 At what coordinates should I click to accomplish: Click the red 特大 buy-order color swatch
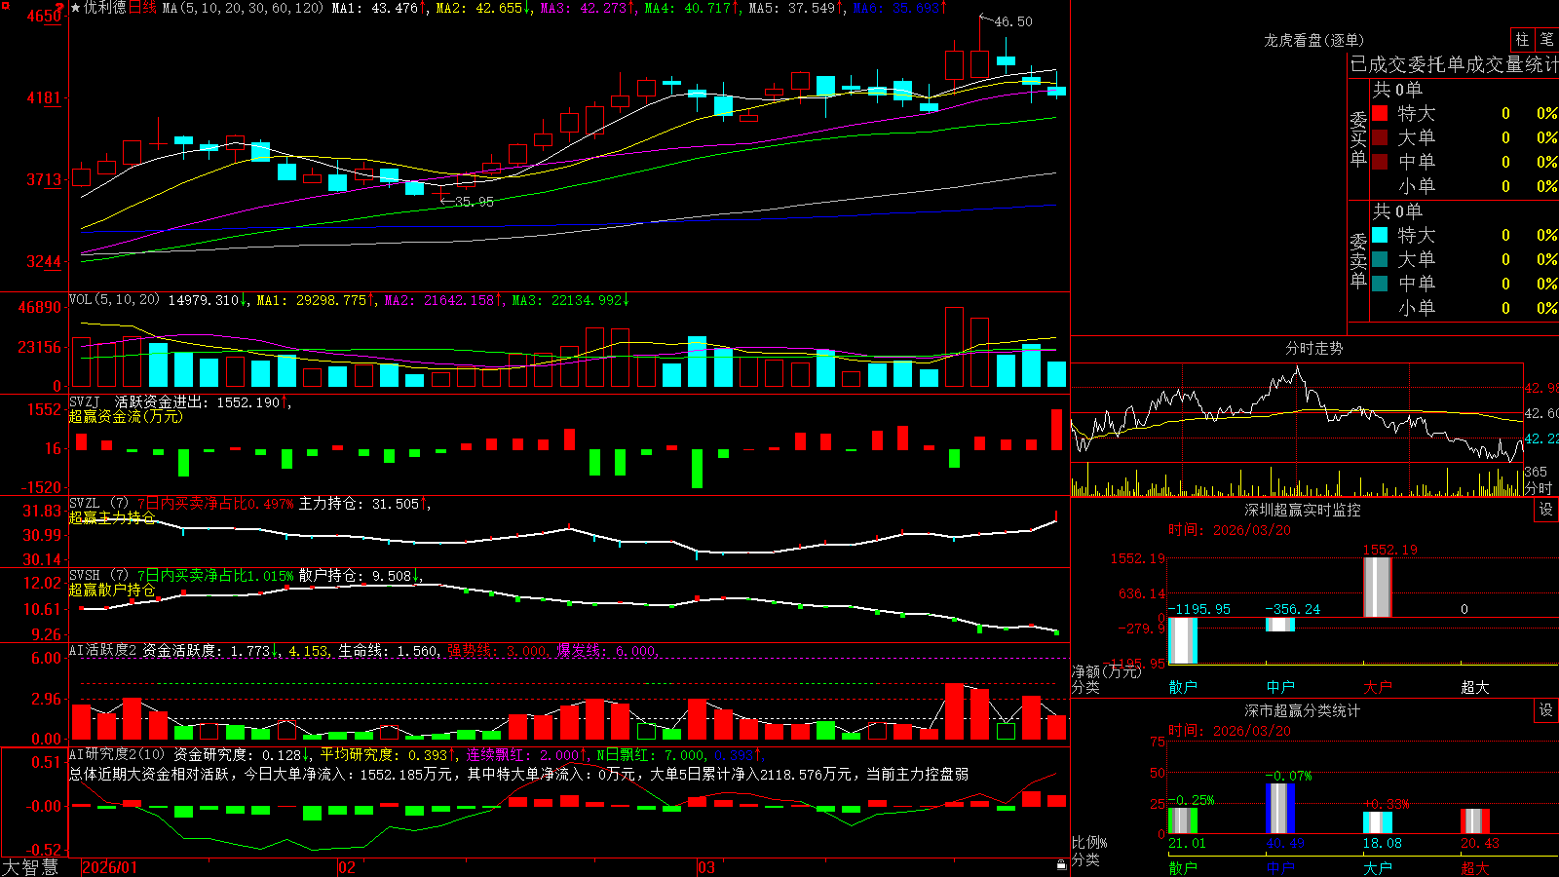1380,113
